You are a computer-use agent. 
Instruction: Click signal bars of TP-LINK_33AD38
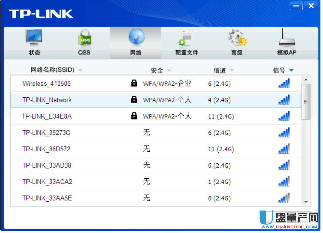[284, 165]
